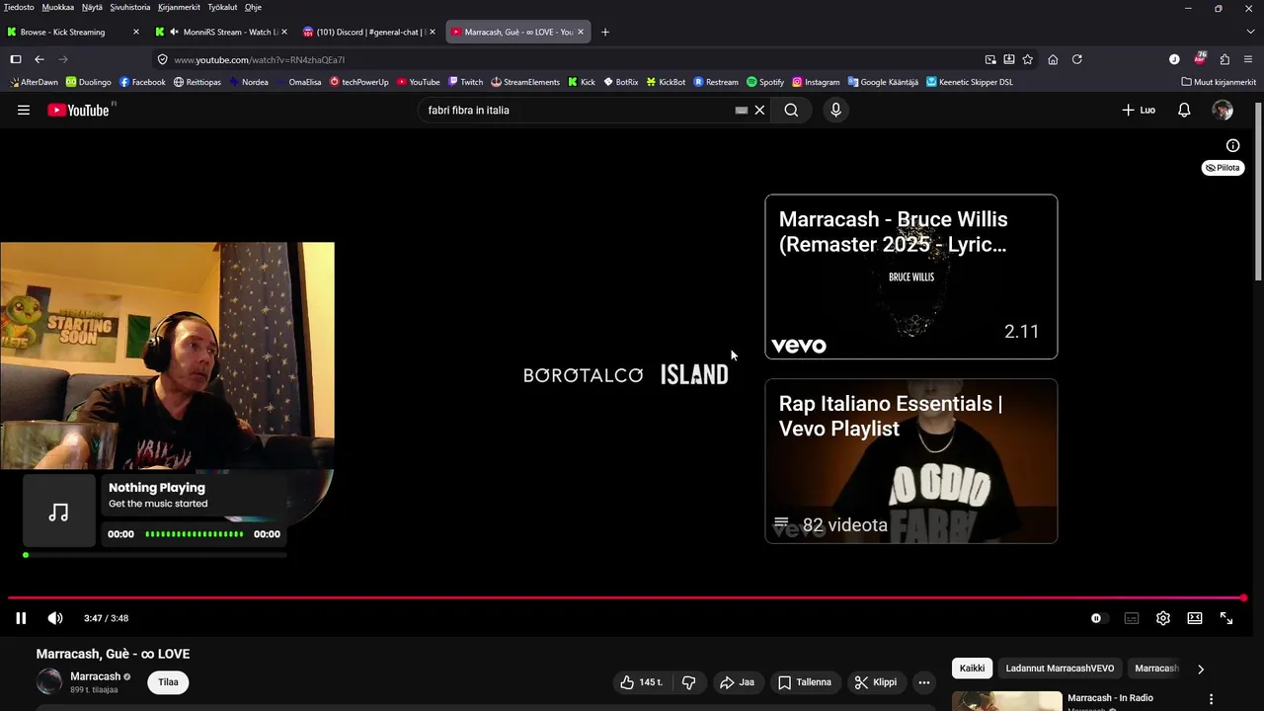Open the Luo create button
1264x711 pixels.
click(1139, 110)
